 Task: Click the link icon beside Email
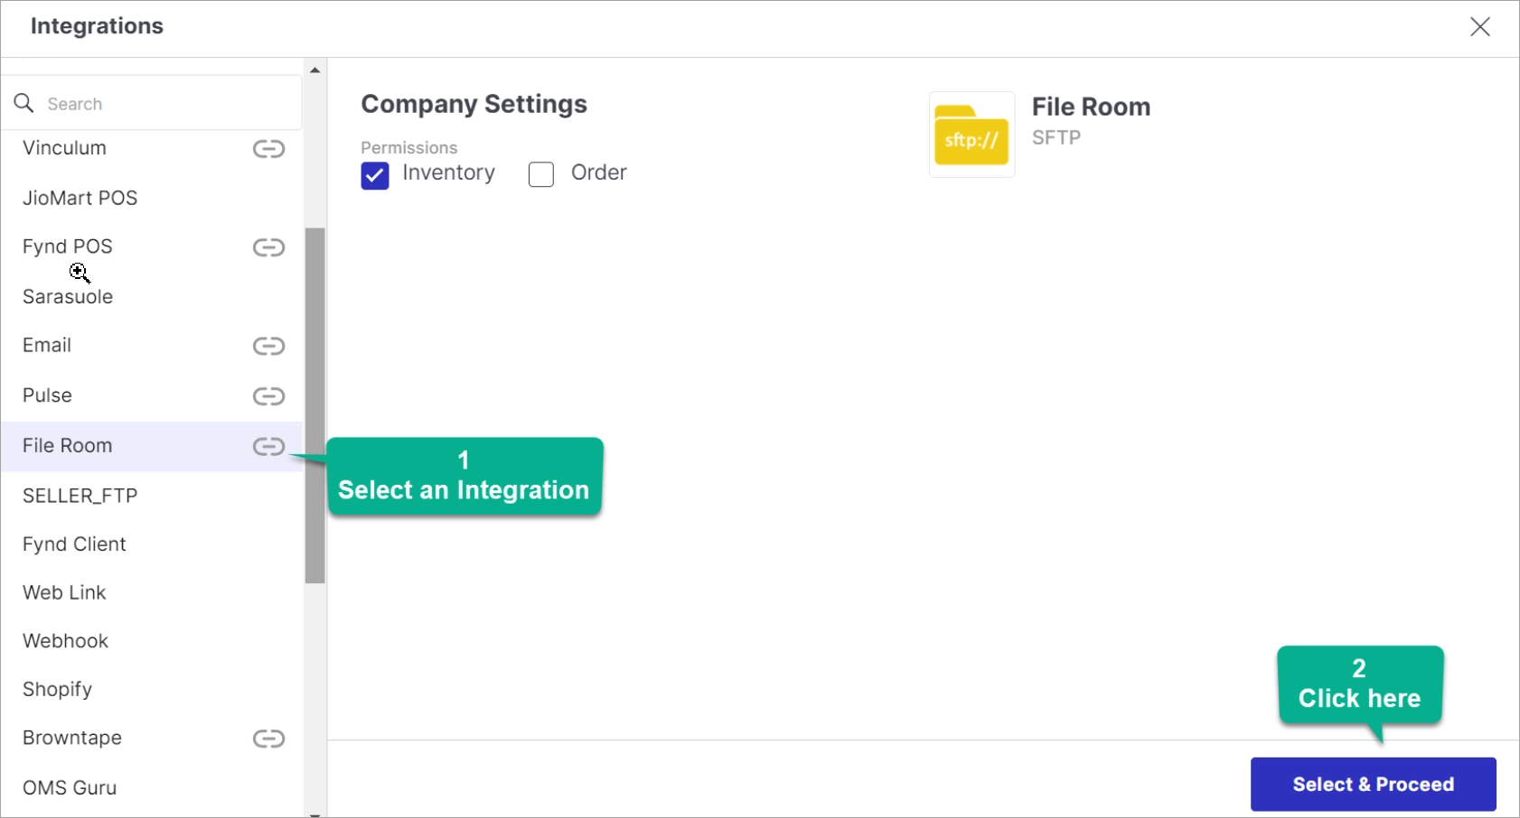[x=268, y=346]
